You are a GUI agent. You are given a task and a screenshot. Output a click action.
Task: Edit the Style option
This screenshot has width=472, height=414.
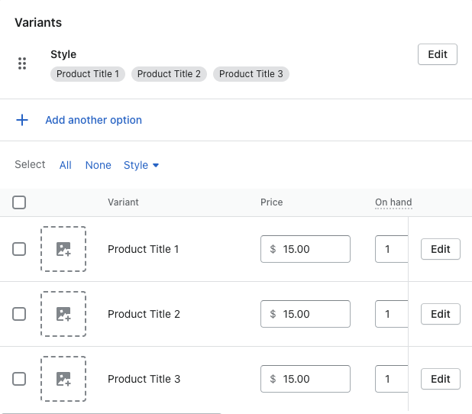point(438,54)
